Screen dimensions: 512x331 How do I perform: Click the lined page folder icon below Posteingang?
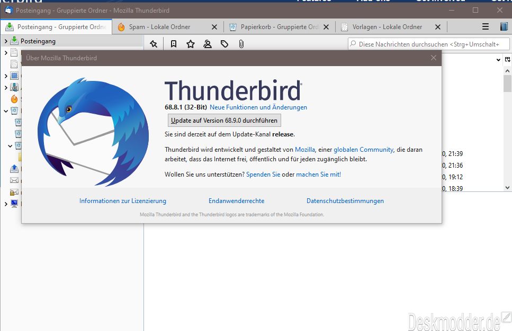14,52
